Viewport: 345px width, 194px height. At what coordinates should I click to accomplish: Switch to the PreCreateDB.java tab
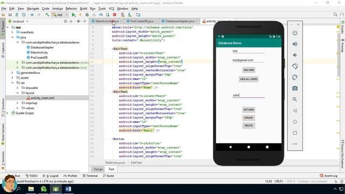(142, 21)
